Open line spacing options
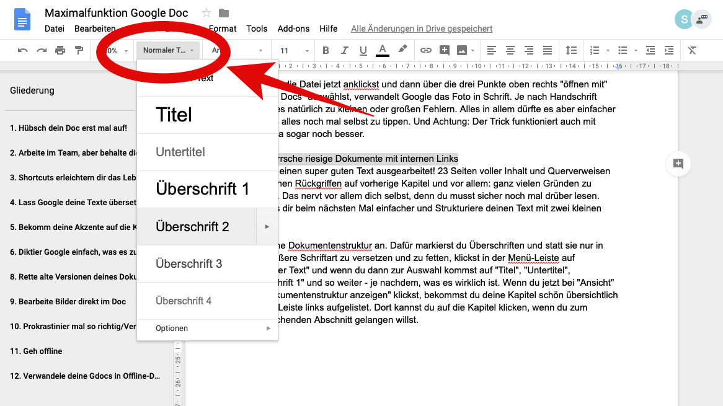The width and height of the screenshot is (723, 406). [571, 50]
